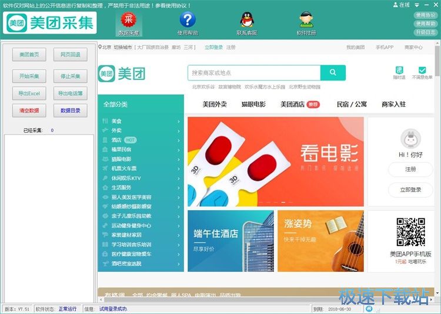
Task: Click the rabbit avatar icon
Action: coord(410,139)
